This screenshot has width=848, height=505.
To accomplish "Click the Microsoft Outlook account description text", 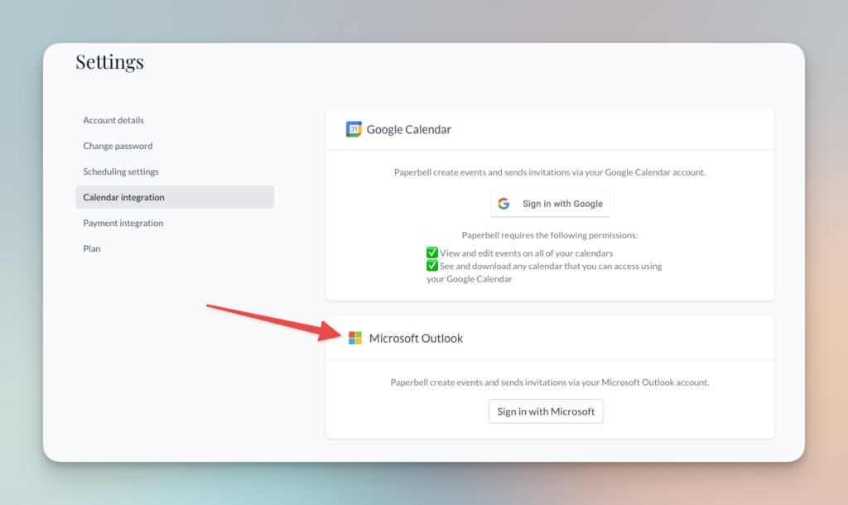I will [550, 382].
